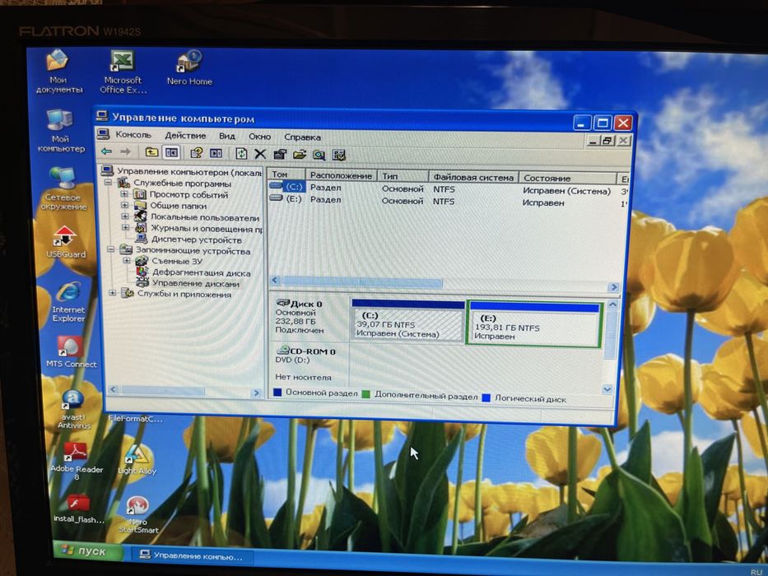Image resolution: width=768 pixels, height=576 pixels.
Task: Open the Окно menu
Action: point(259,137)
